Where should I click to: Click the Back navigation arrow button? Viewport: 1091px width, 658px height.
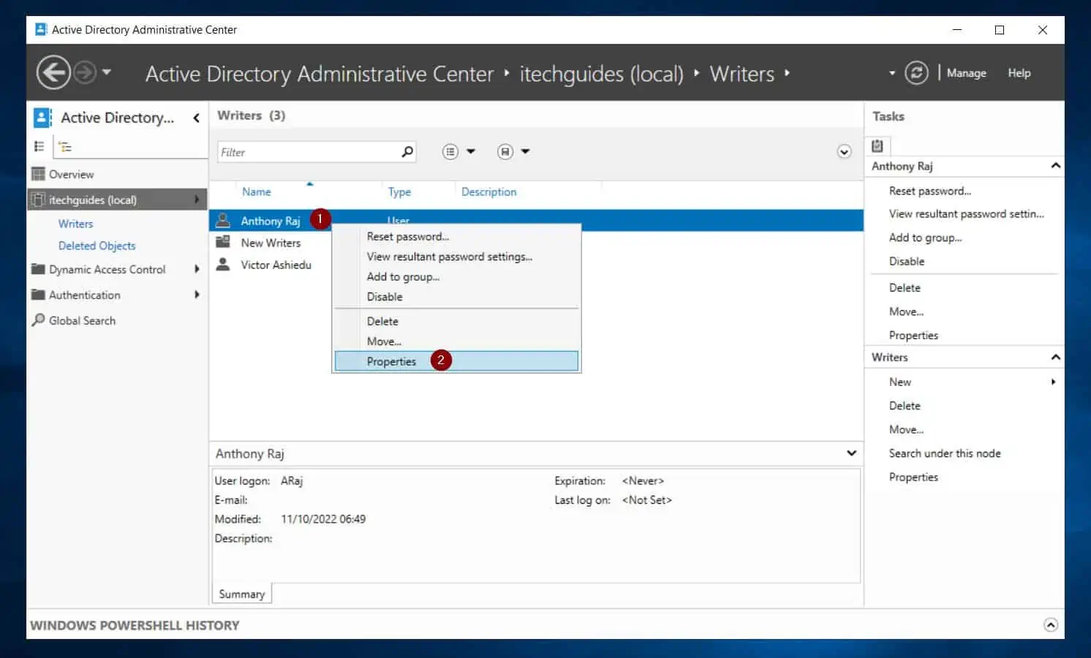(x=53, y=72)
